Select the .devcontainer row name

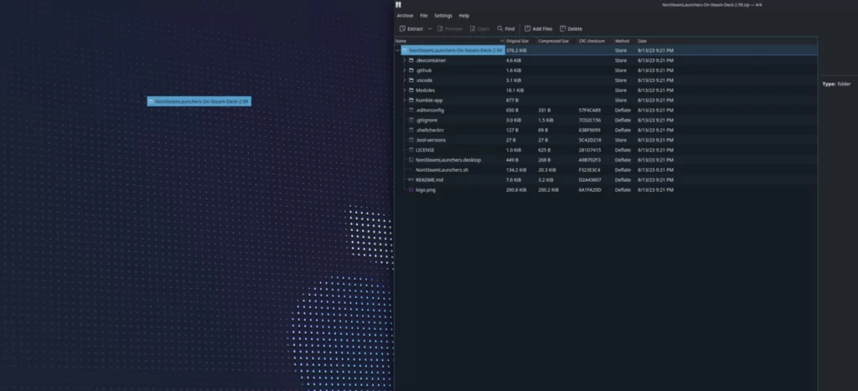(431, 60)
